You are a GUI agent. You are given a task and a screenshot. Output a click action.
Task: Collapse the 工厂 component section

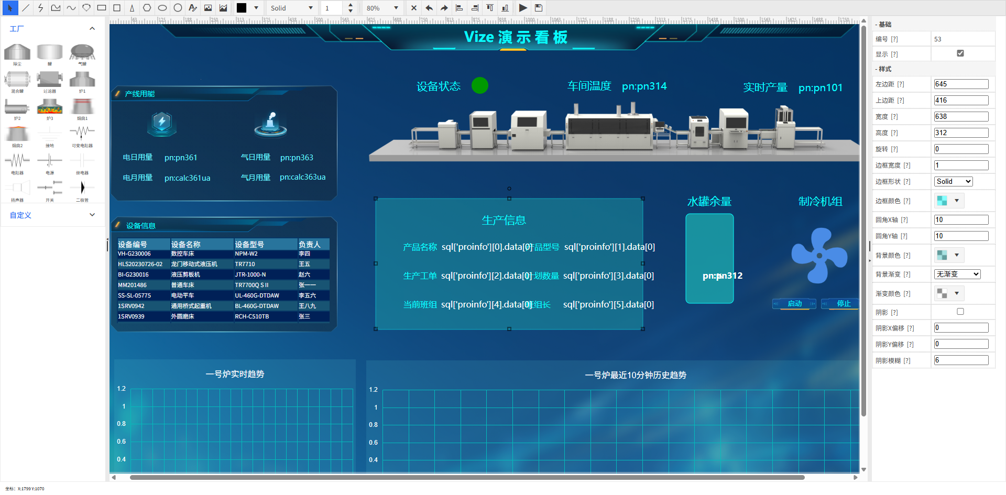92,29
